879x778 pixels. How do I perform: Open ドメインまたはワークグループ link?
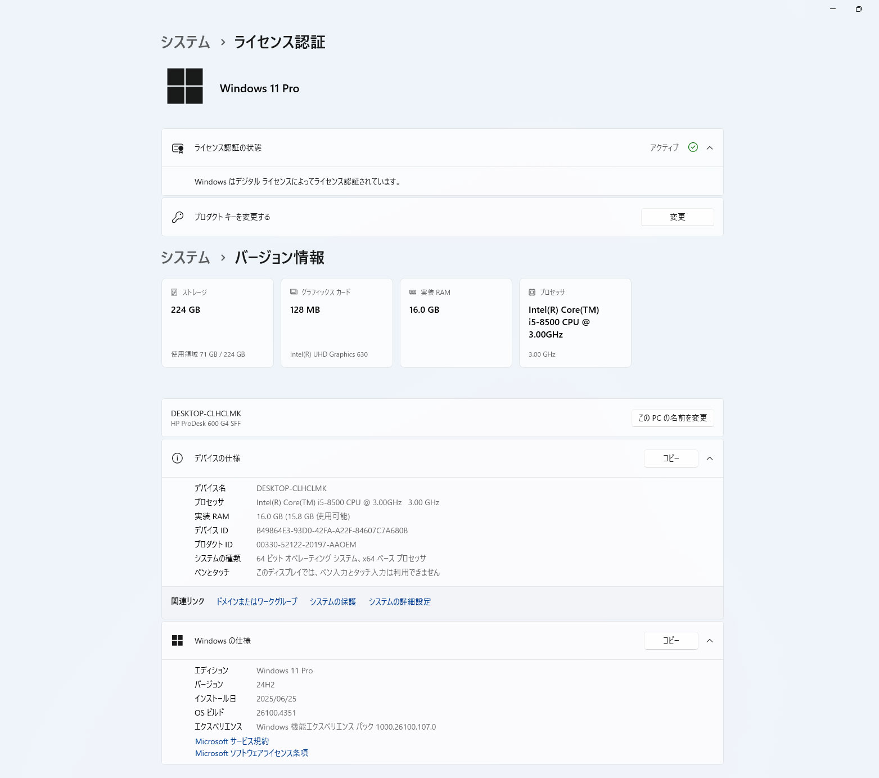257,602
